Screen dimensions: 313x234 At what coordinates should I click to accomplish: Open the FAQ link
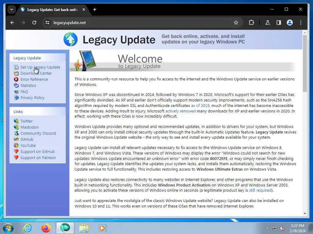tap(24, 92)
